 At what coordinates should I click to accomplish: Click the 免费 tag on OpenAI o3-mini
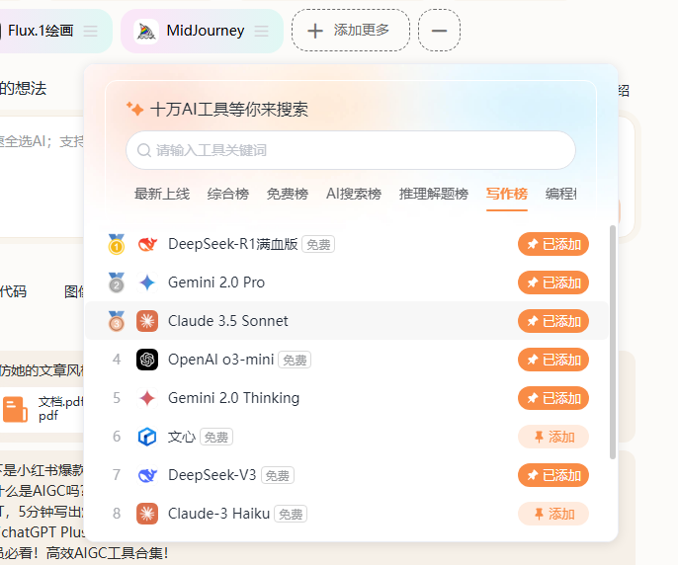pyautogui.click(x=295, y=361)
